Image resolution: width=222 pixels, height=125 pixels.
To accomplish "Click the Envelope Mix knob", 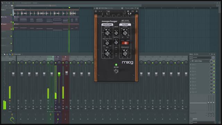I will tap(107, 53).
